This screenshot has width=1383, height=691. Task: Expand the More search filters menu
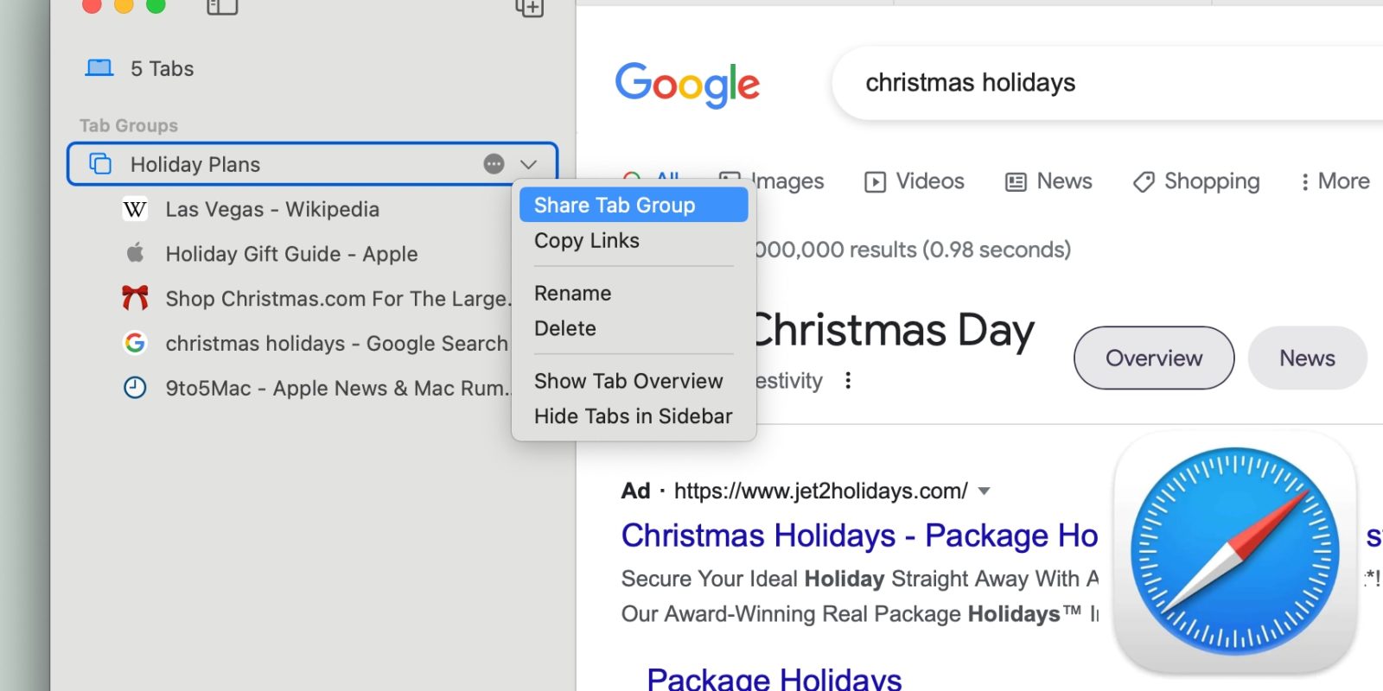[1335, 181]
